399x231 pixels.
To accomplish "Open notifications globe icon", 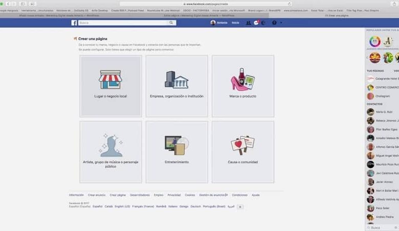I will click(263, 23).
